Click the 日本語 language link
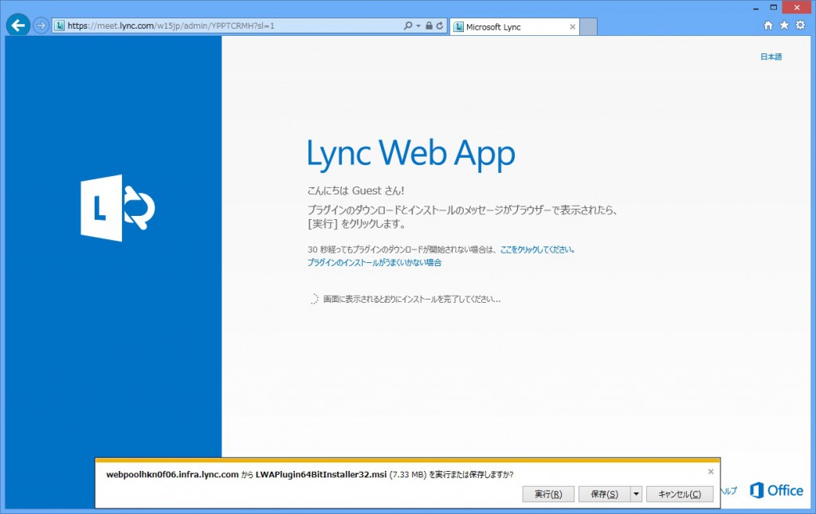Screen dimensions: 816x514 [x=771, y=57]
